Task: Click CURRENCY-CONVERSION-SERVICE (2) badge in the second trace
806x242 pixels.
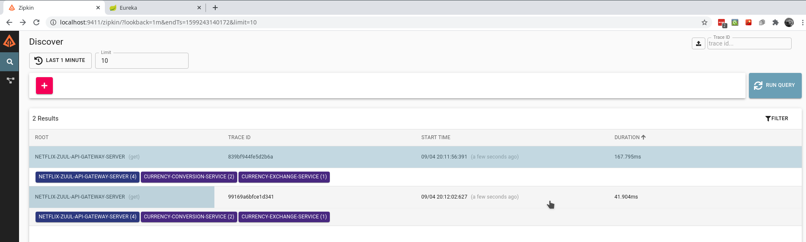Action: pos(189,217)
